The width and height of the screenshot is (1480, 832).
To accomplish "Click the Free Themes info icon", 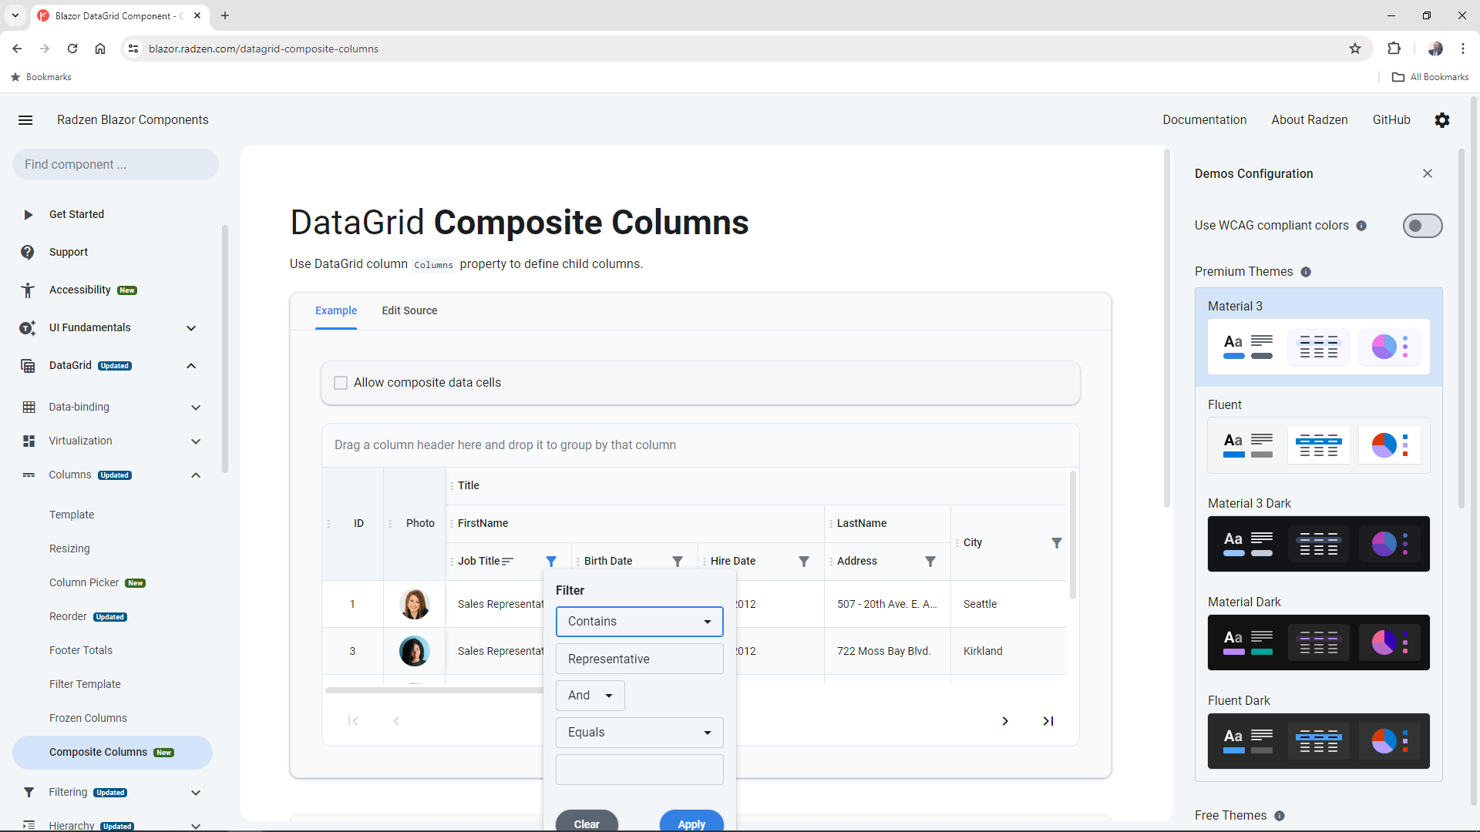I will (x=1280, y=816).
